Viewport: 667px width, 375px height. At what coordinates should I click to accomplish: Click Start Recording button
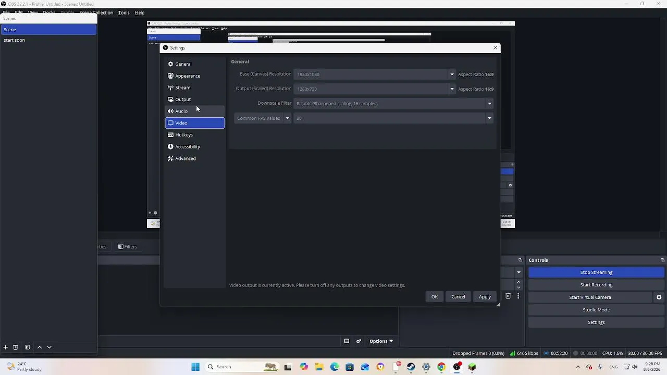point(596,285)
